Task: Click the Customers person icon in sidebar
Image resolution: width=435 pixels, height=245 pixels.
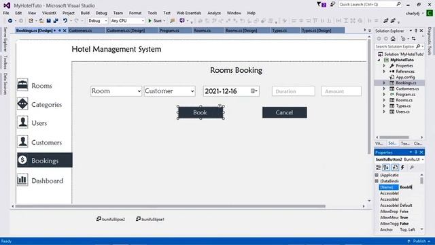Action: pyautogui.click(x=22, y=142)
